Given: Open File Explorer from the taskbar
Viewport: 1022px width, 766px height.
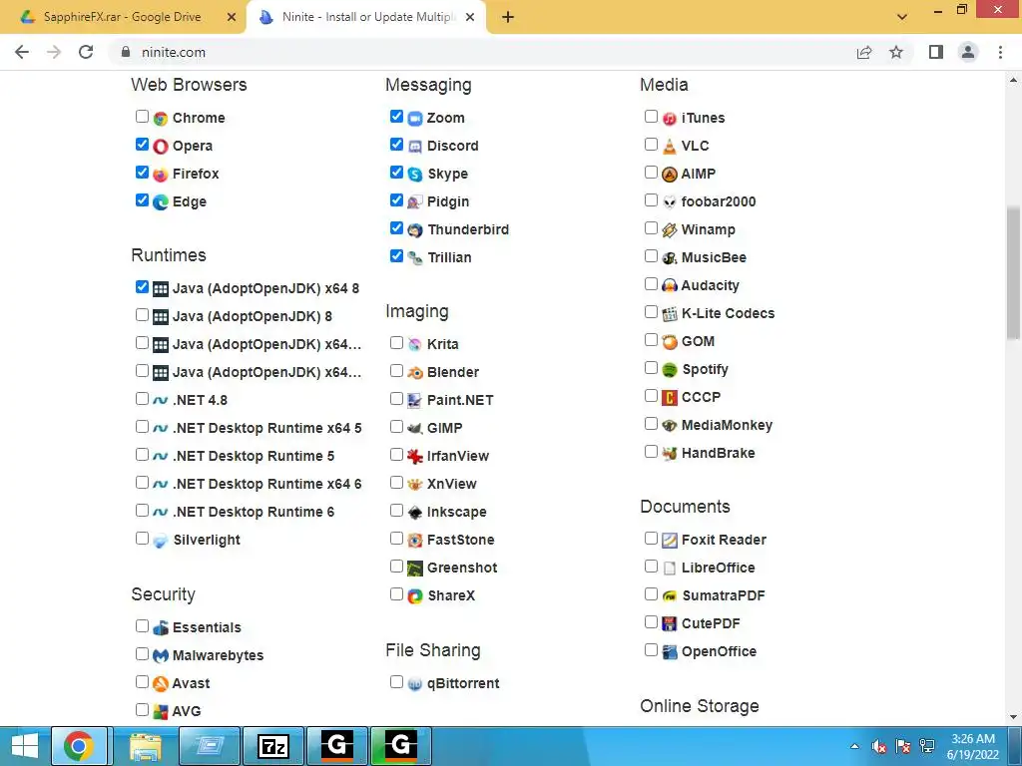Looking at the screenshot, I should 146,746.
